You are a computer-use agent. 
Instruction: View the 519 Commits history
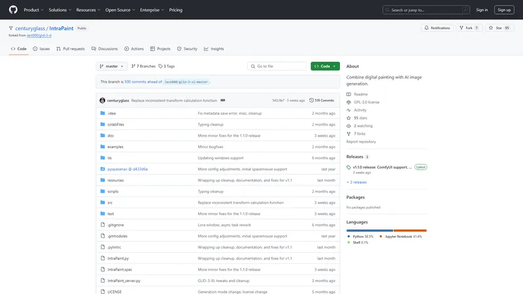coord(322,101)
